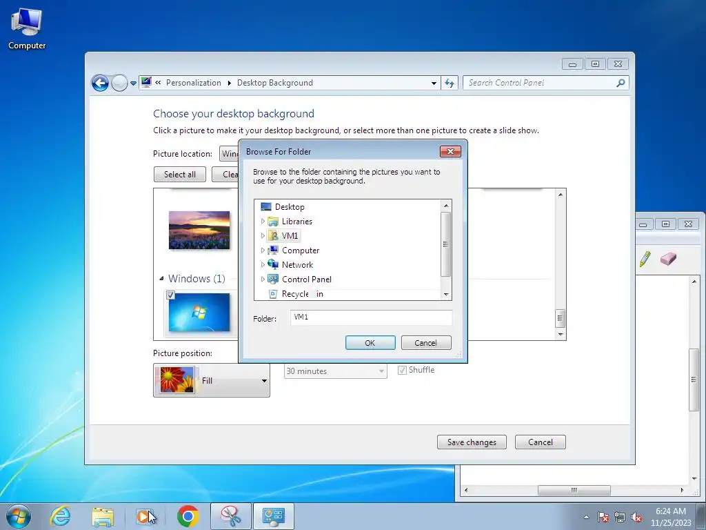Launch Google Chrome from the taskbar
The height and width of the screenshot is (530, 706).
pyautogui.click(x=188, y=516)
